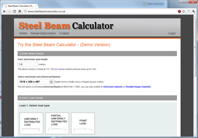The height and width of the screenshot is (138, 198).
Task: Choose the Partial Uniformly Distributed Load option
Action: (x=57, y=123)
